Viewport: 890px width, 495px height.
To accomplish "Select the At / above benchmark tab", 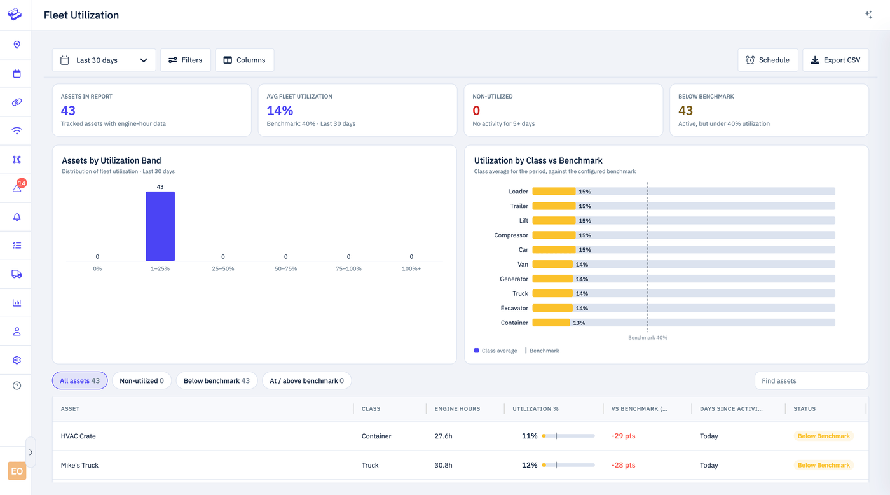I will [x=307, y=380].
